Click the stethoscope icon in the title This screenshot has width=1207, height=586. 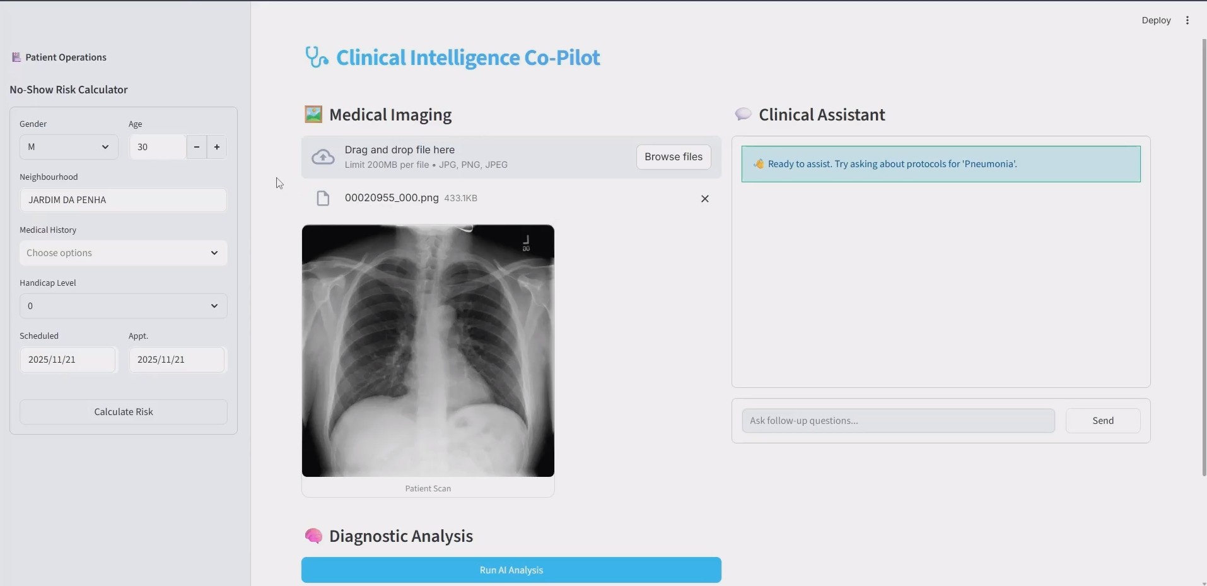317,57
